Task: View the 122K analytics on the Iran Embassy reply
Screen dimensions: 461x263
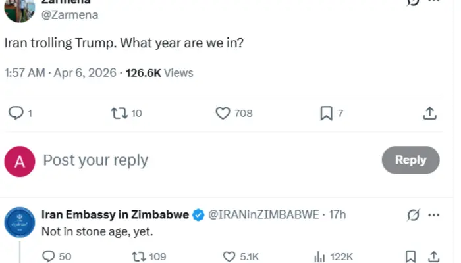Action: point(321,256)
